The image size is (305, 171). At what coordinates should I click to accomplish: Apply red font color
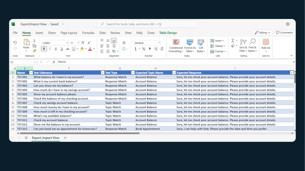click(x=90, y=49)
